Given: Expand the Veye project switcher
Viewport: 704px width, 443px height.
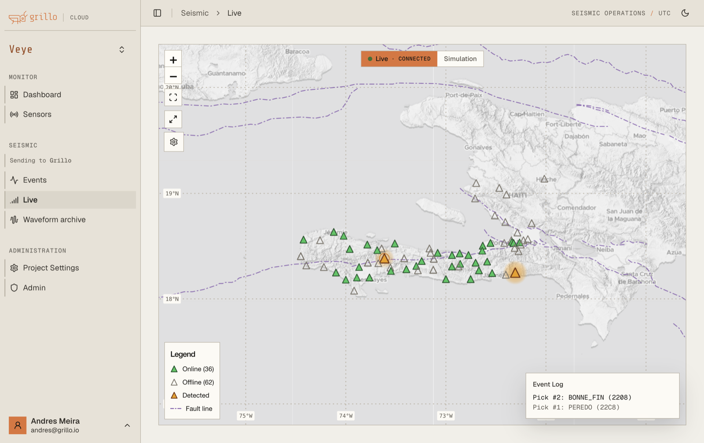Looking at the screenshot, I should [x=122, y=50].
